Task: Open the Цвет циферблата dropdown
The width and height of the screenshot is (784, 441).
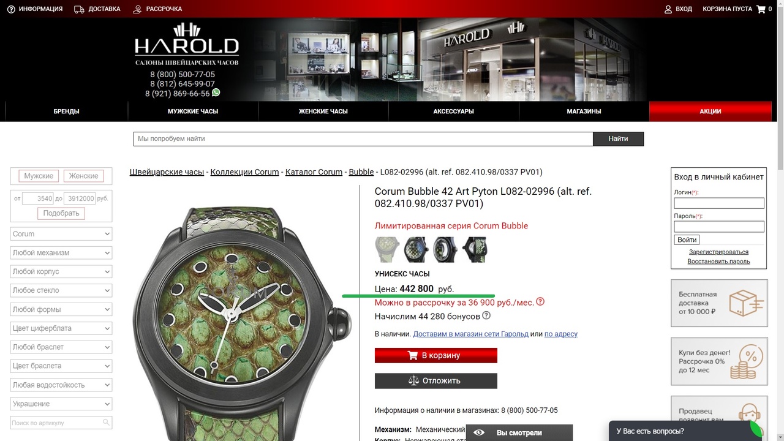Action: tap(61, 328)
